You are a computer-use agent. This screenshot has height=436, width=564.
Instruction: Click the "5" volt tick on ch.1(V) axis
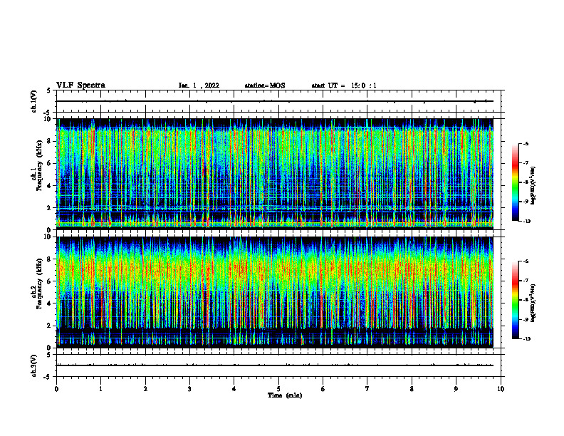click(x=49, y=91)
